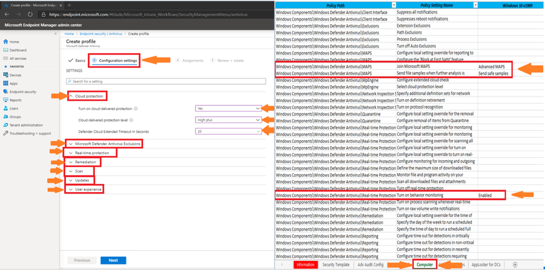Expand the Updates section
The image size is (545, 270).
[80, 181]
